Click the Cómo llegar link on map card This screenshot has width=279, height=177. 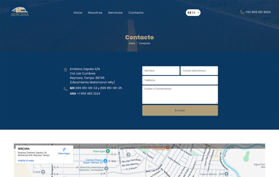[x=63, y=153]
